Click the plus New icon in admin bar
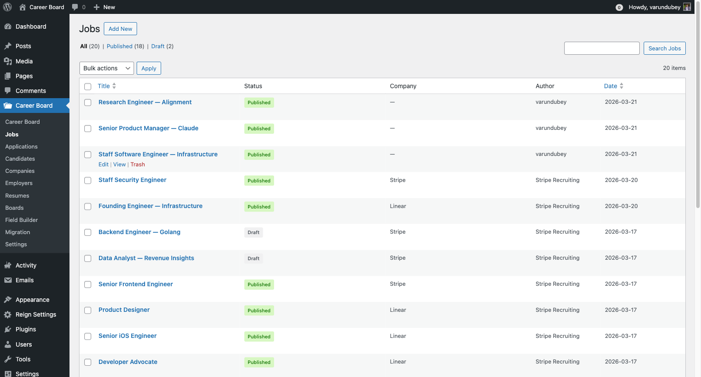 coord(96,7)
